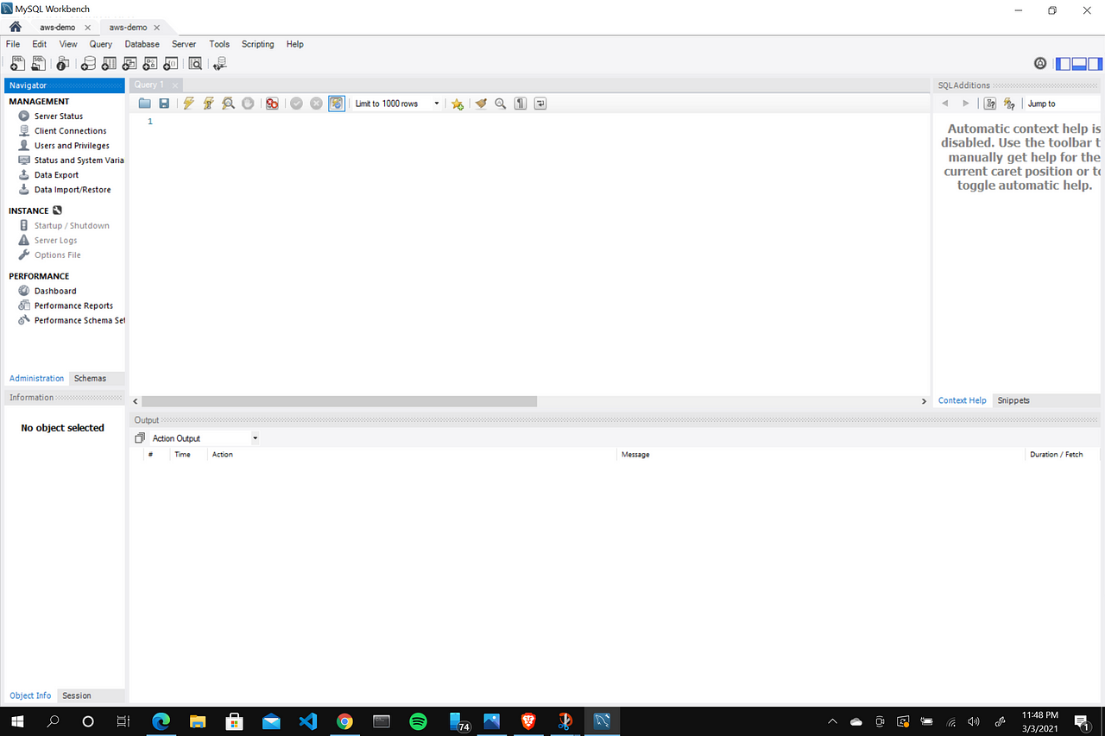Open Data Export in Navigator
The height and width of the screenshot is (736, 1105).
(56, 175)
